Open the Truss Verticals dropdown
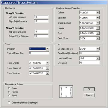This screenshot has height=108, width=108. click(x=47, y=73)
